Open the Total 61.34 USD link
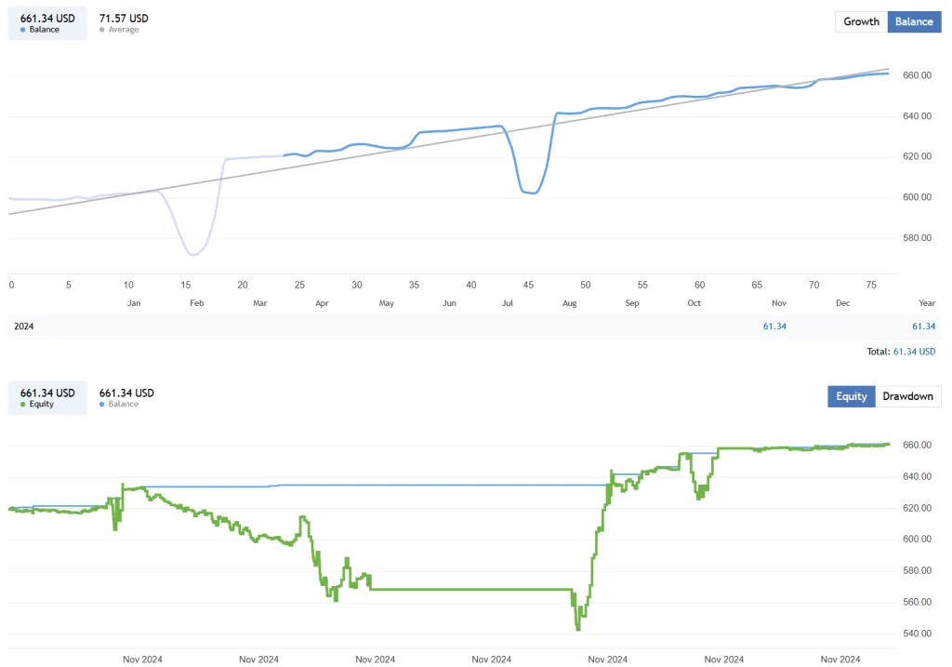This screenshot has height=667, width=952. 914,352
